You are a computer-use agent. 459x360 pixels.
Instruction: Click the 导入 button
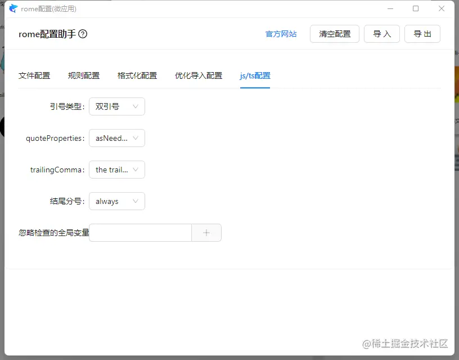coord(382,34)
